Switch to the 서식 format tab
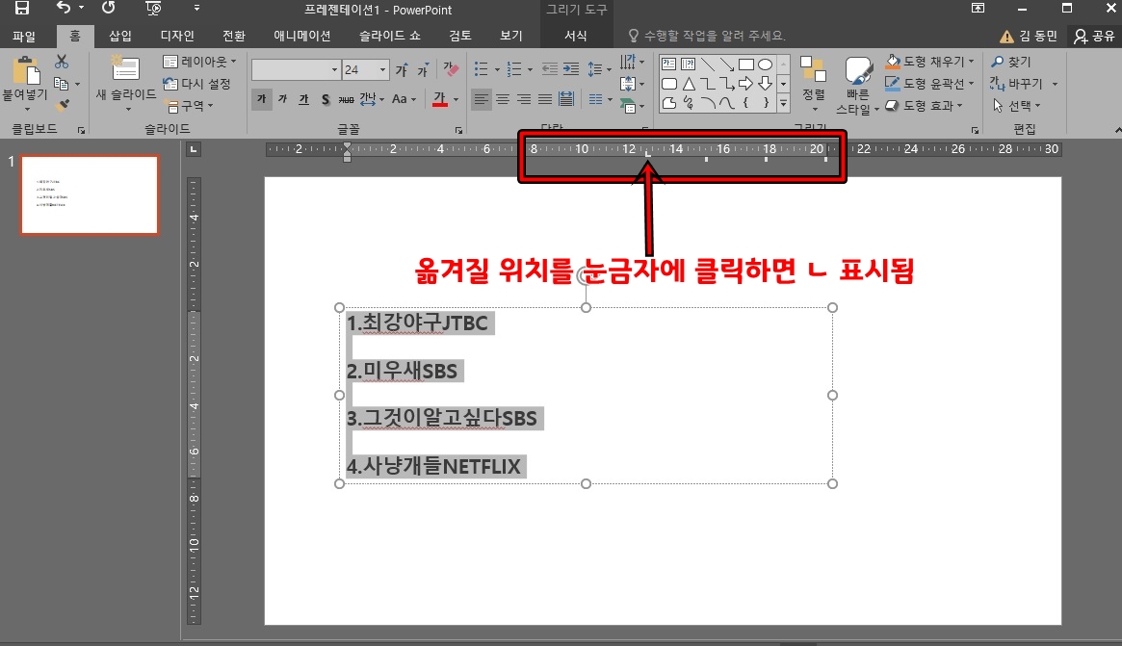The height and width of the screenshot is (646, 1122). pyautogui.click(x=576, y=36)
